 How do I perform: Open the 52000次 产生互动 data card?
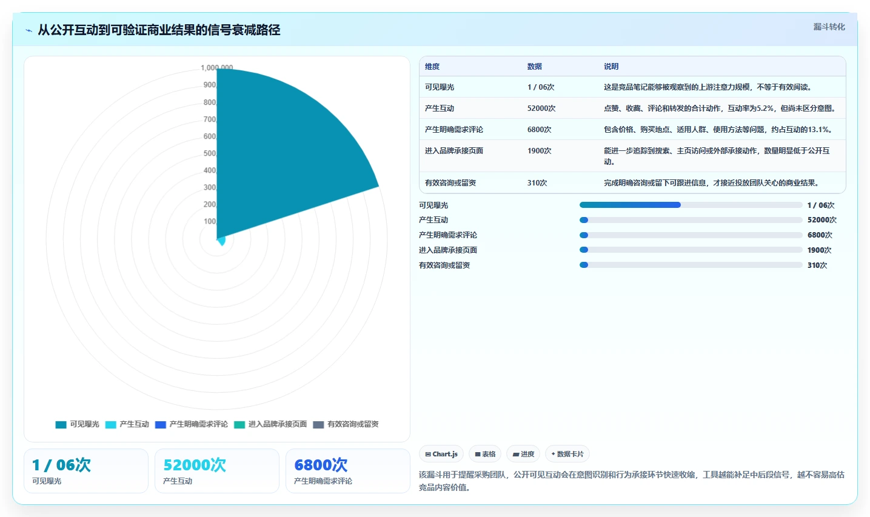click(x=217, y=471)
